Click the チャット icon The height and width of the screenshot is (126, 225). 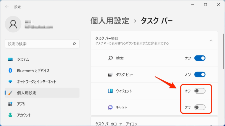[110, 107]
